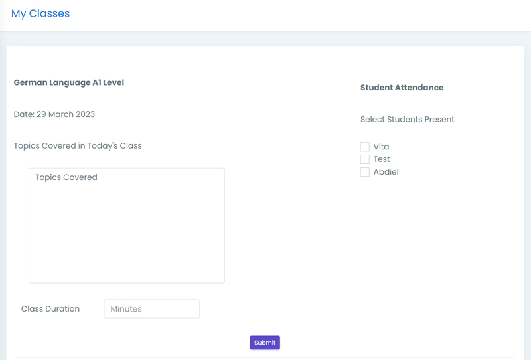Focus the Minutes duration input field
This screenshot has width=531, height=360.
click(152, 309)
